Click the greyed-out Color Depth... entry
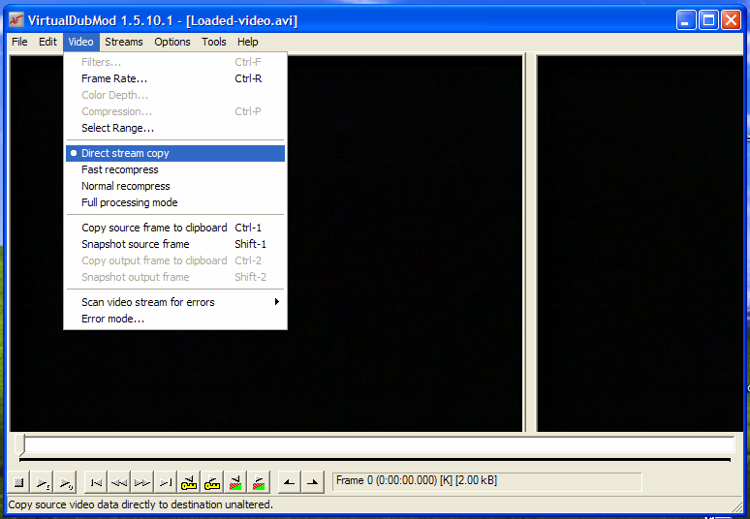This screenshot has width=750, height=519. tap(175, 95)
